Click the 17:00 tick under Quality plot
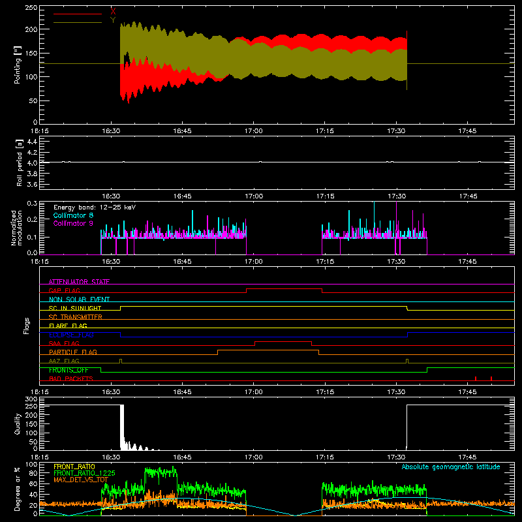Screen dimensions: 522x522 coord(253,457)
